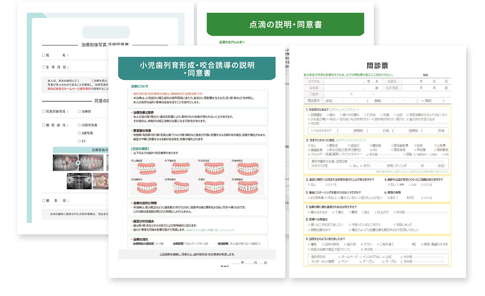Tick the 痛み checkbox in question 1
Image resolution: width=485 pixels, height=296 pixels.
point(328,115)
